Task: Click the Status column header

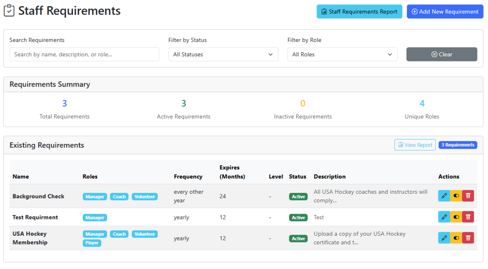Action: coord(297,177)
